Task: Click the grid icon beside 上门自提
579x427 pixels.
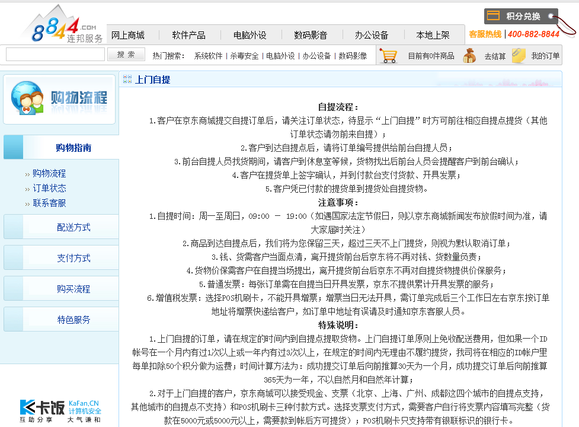Action: [127, 79]
